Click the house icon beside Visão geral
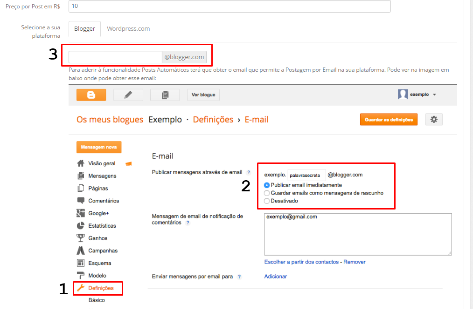The width and height of the screenshot is (473, 311). (81, 163)
